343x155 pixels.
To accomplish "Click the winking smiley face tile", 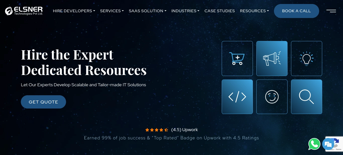I will [x=272, y=97].
